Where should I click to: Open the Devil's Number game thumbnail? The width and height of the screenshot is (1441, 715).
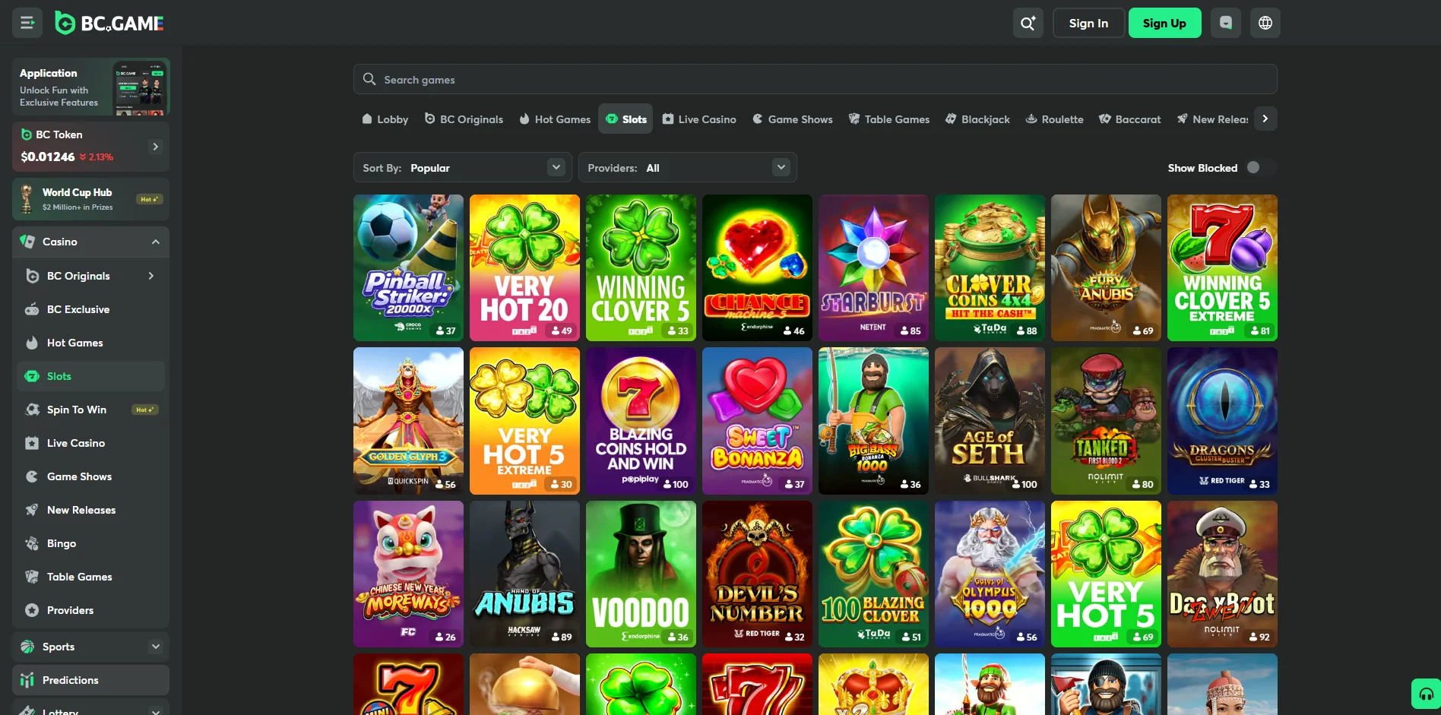pos(757,574)
